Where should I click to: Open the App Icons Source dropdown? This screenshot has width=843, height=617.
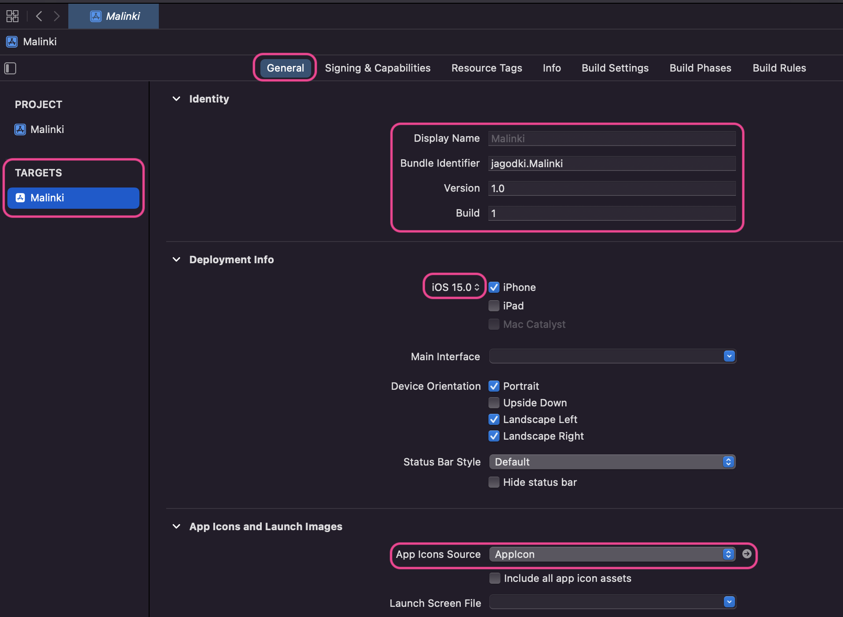coord(612,554)
